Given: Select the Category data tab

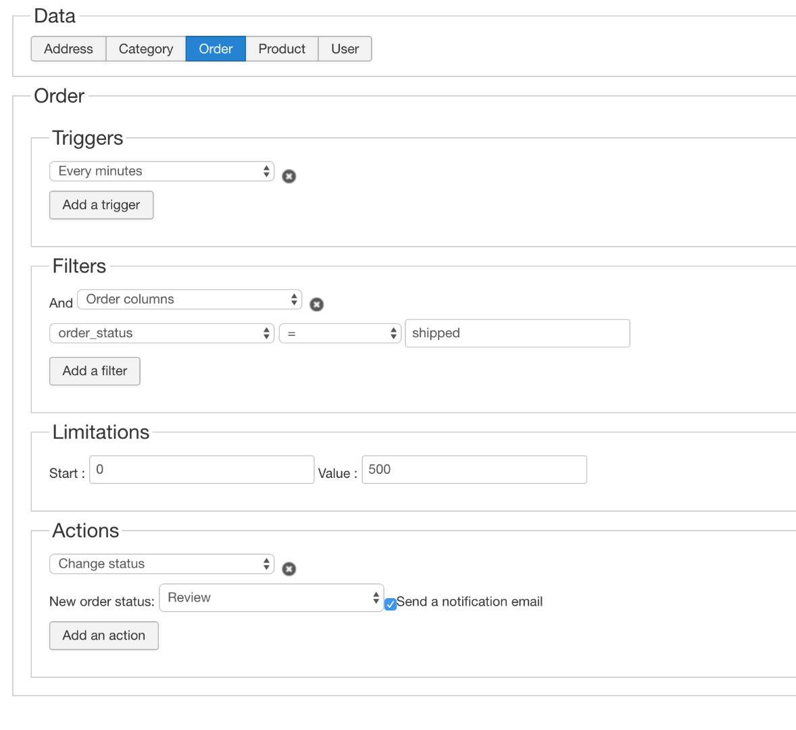Looking at the screenshot, I should [146, 49].
